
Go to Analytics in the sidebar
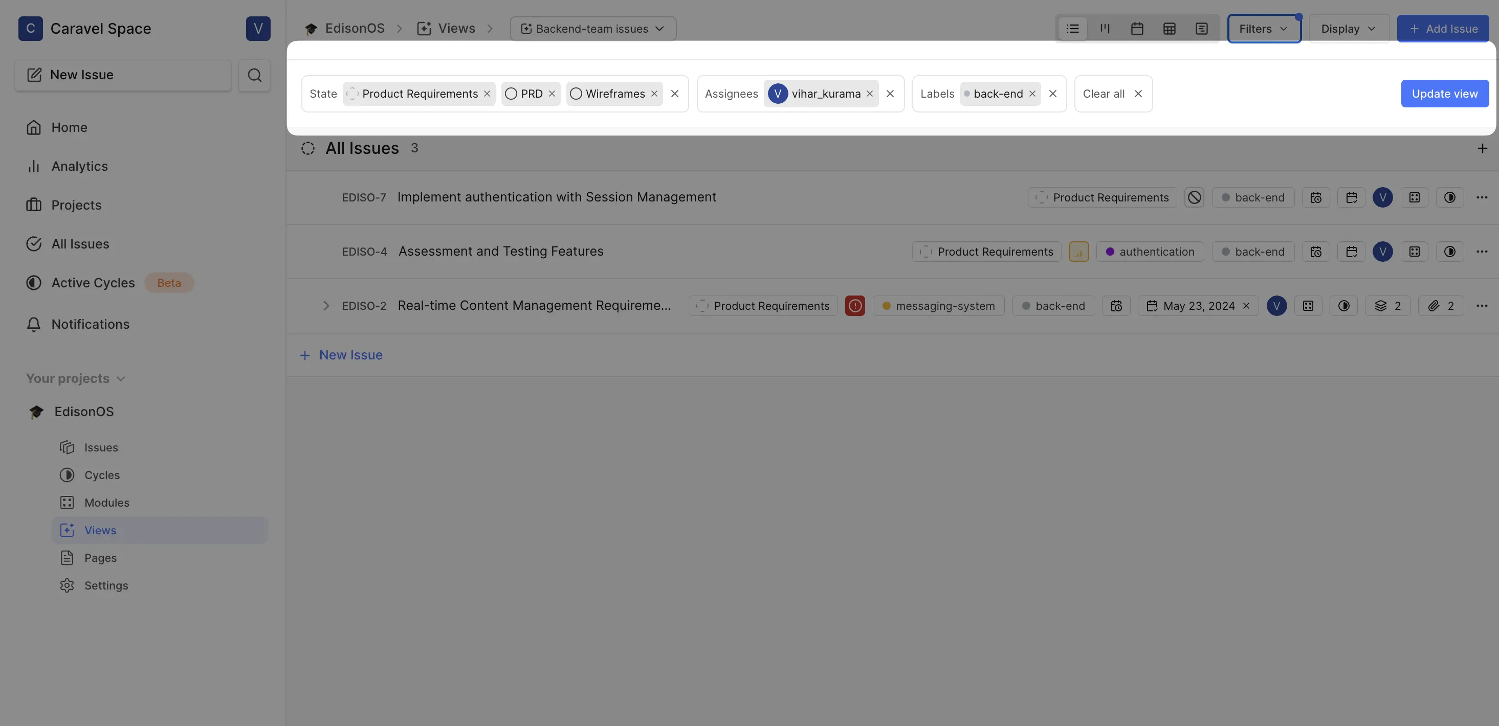coord(80,166)
